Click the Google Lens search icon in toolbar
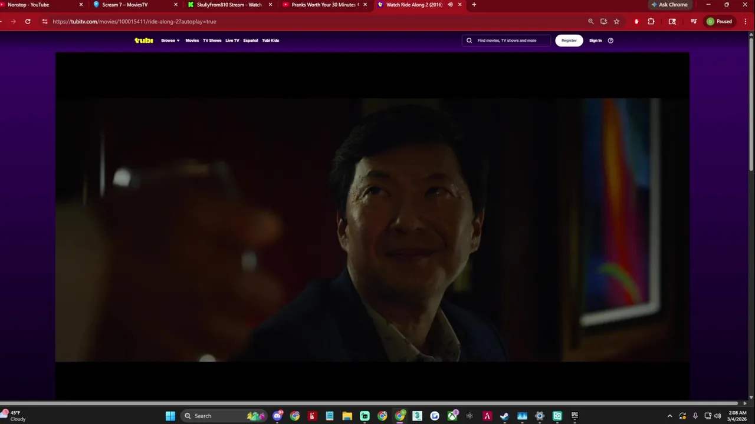Image resolution: width=755 pixels, height=424 pixels. (672, 21)
